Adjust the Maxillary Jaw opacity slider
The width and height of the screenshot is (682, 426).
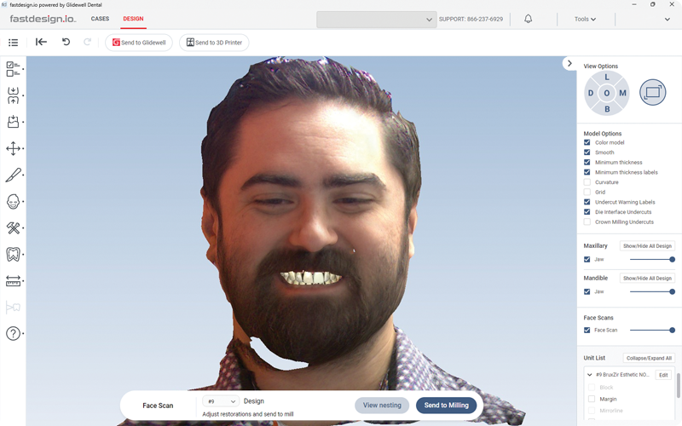click(x=672, y=259)
